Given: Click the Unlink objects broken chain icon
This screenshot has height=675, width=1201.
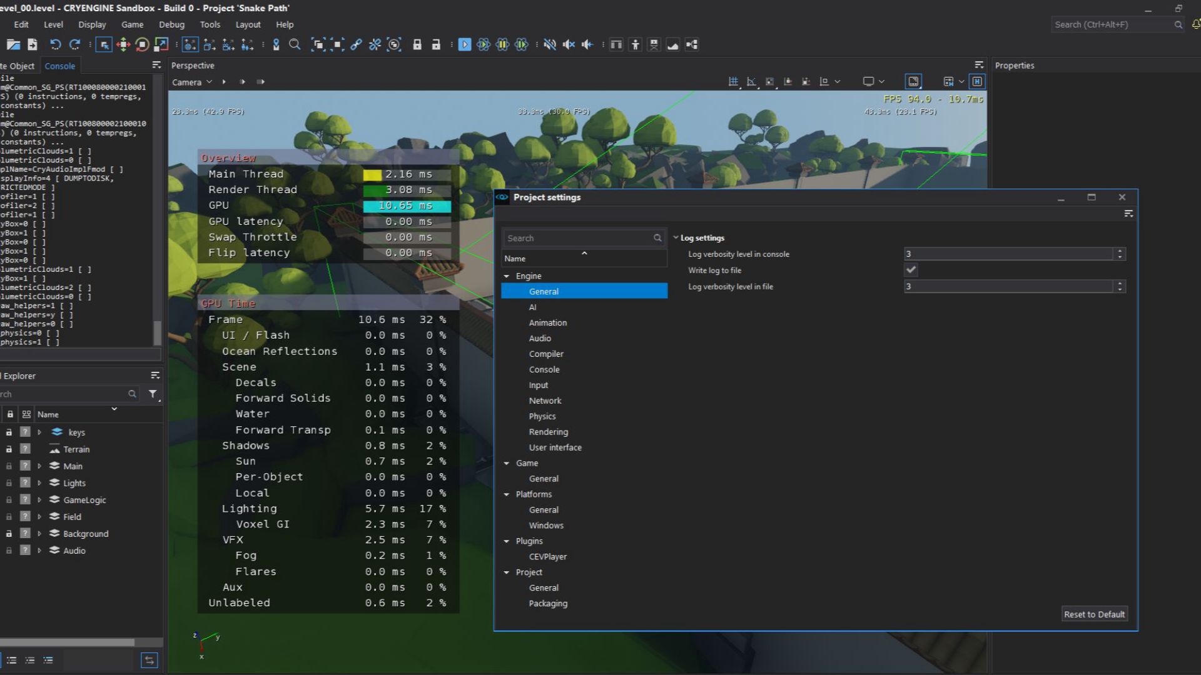Looking at the screenshot, I should click(x=375, y=44).
